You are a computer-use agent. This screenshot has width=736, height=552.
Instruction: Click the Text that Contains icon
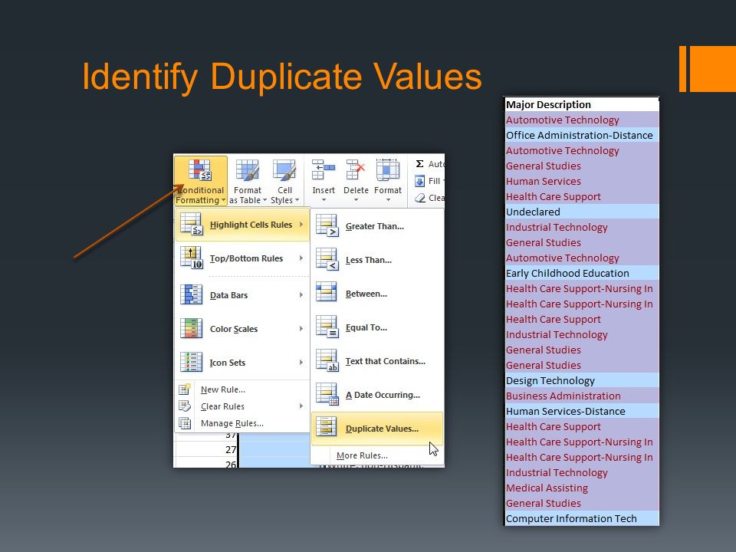[x=327, y=360]
